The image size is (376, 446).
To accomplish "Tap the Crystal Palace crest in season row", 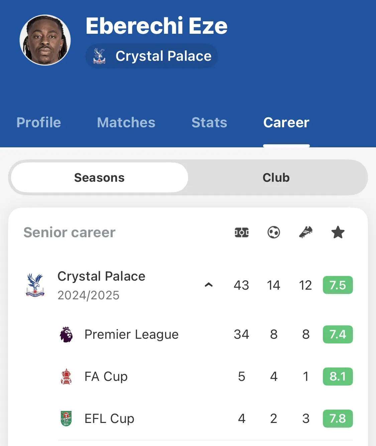I will pos(35,285).
